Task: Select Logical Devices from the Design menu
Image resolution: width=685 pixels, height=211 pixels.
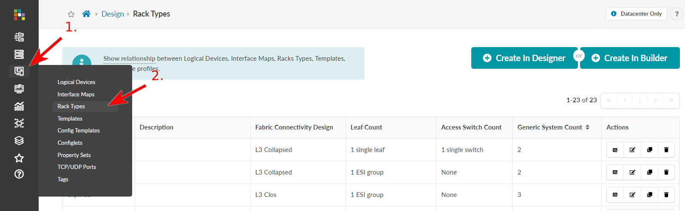Action: point(76,82)
